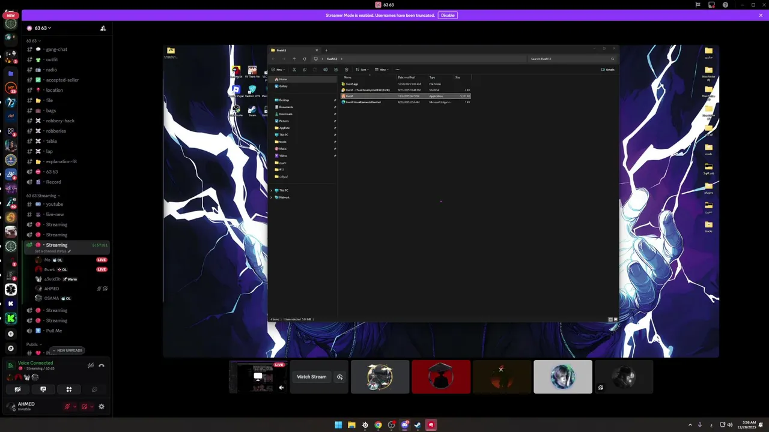Screen dimensions: 769x432
Task: Click Voice Connected status text
Action: tap(35, 363)
